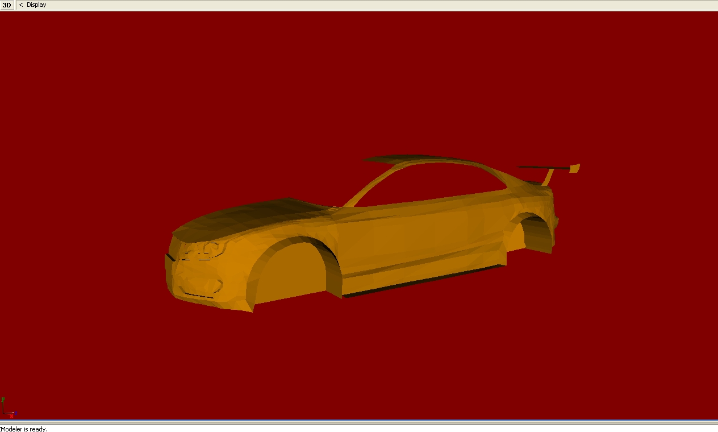Click the 3D view mode button
Viewport: 718px width, 432px height.
pyautogui.click(x=7, y=5)
